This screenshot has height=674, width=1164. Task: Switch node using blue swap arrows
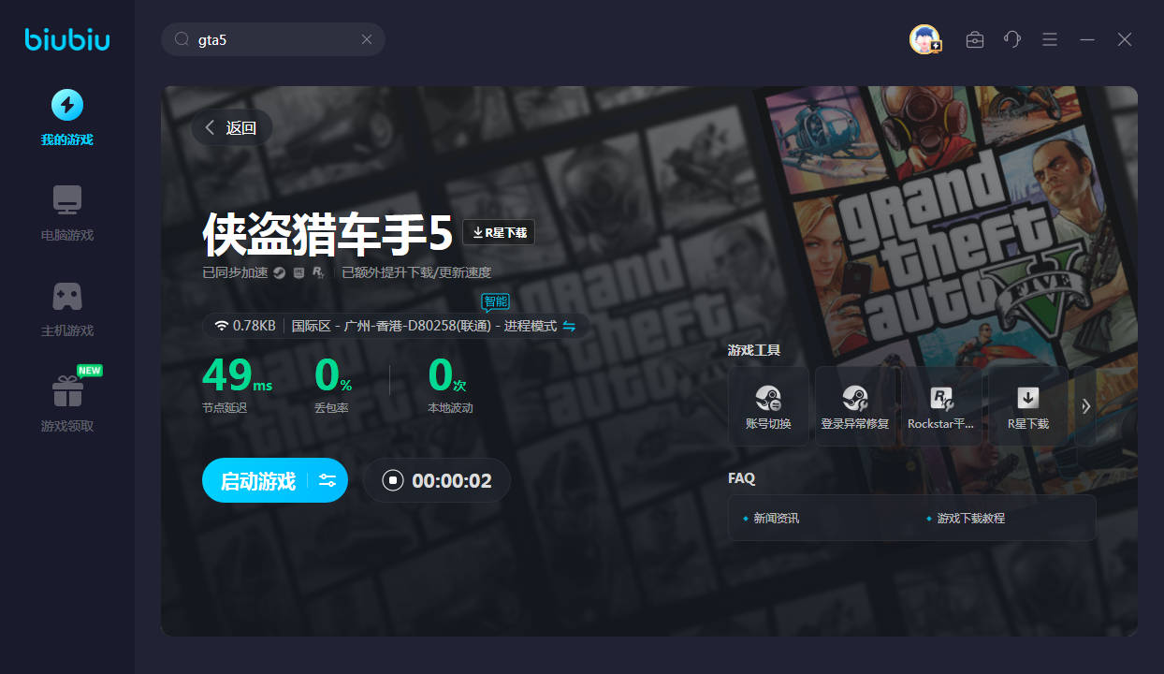pos(569,326)
